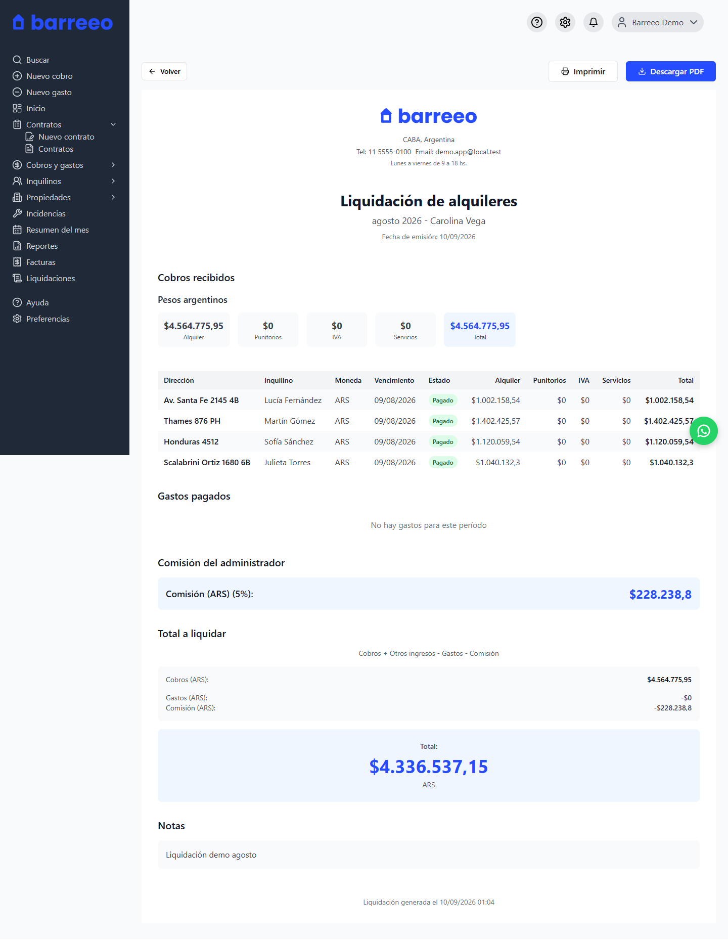
Task: Click the barreeo logo in sidebar
Action: click(x=63, y=22)
